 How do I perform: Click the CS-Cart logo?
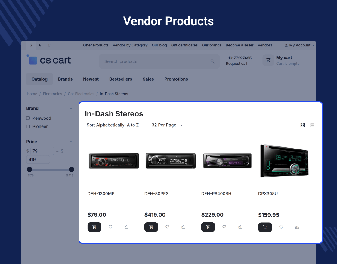(x=49, y=60)
